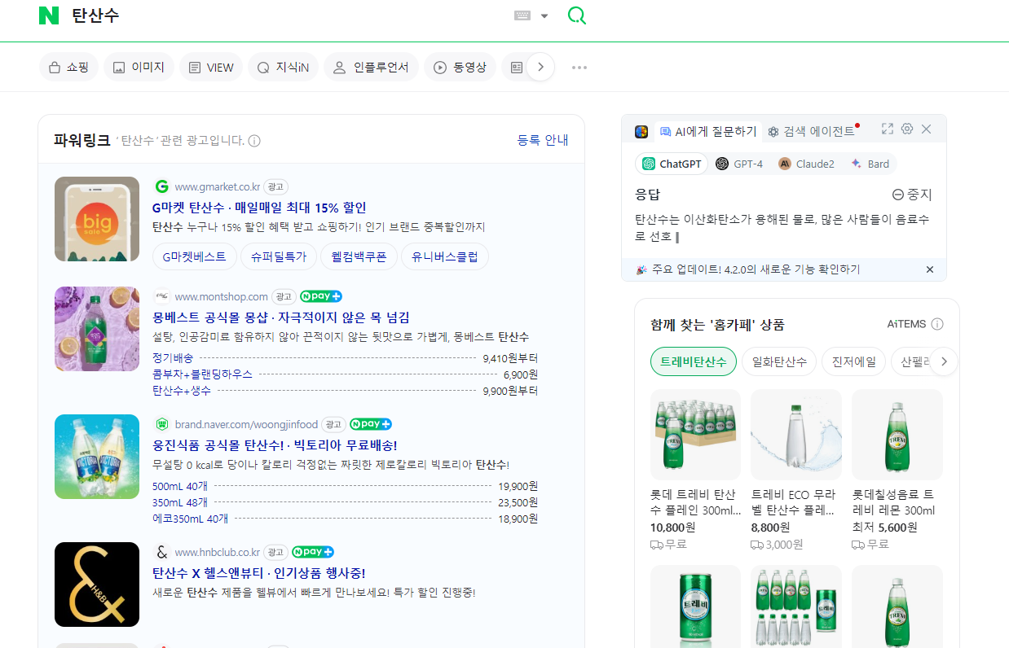Viewport: 1009px width, 648px height.
Task: Click the green search magnifier icon
Action: click(x=577, y=15)
